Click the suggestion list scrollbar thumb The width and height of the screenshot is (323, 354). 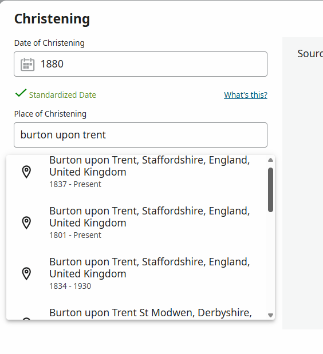coord(270,190)
